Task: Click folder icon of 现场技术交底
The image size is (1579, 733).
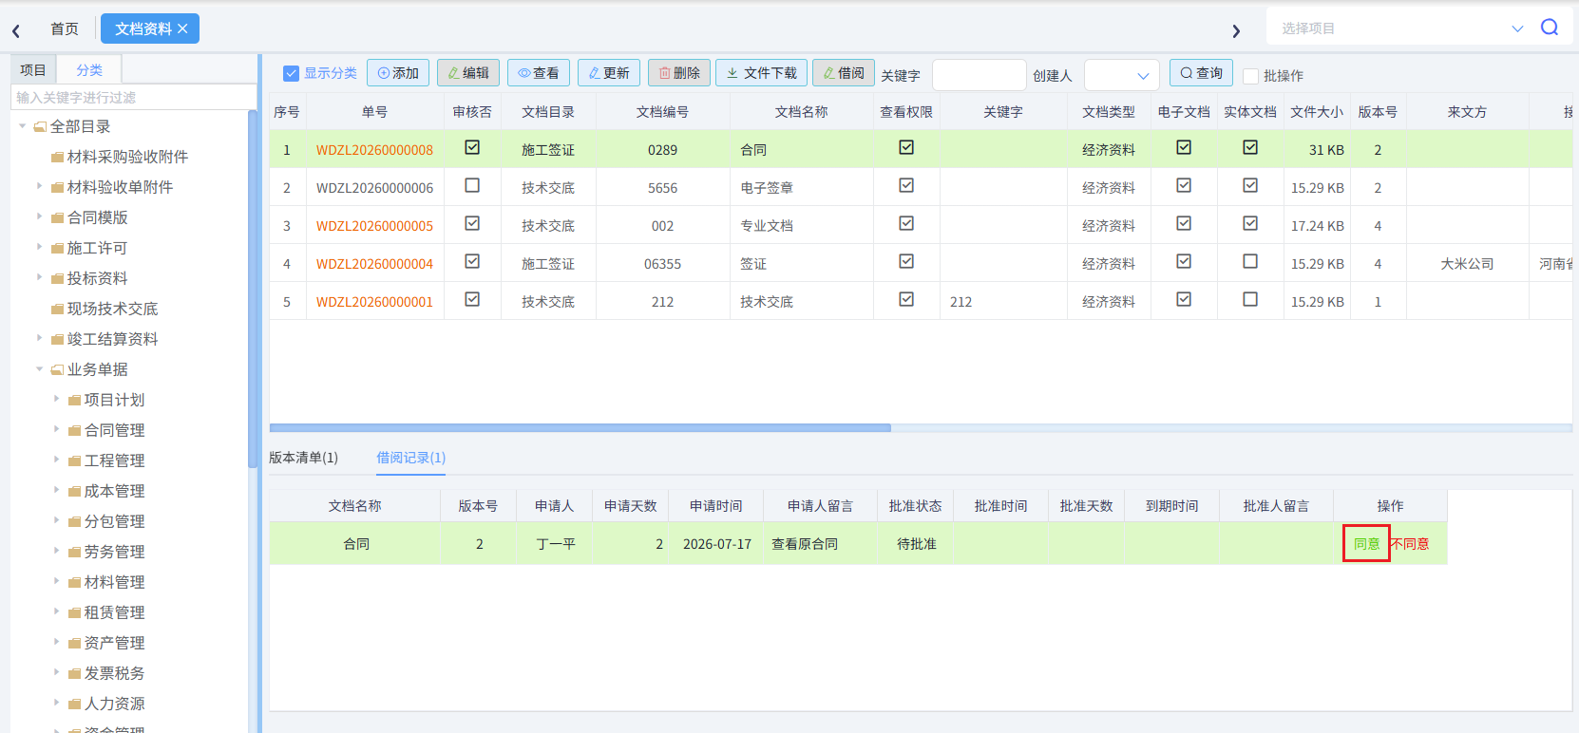Action: pyautogui.click(x=57, y=310)
